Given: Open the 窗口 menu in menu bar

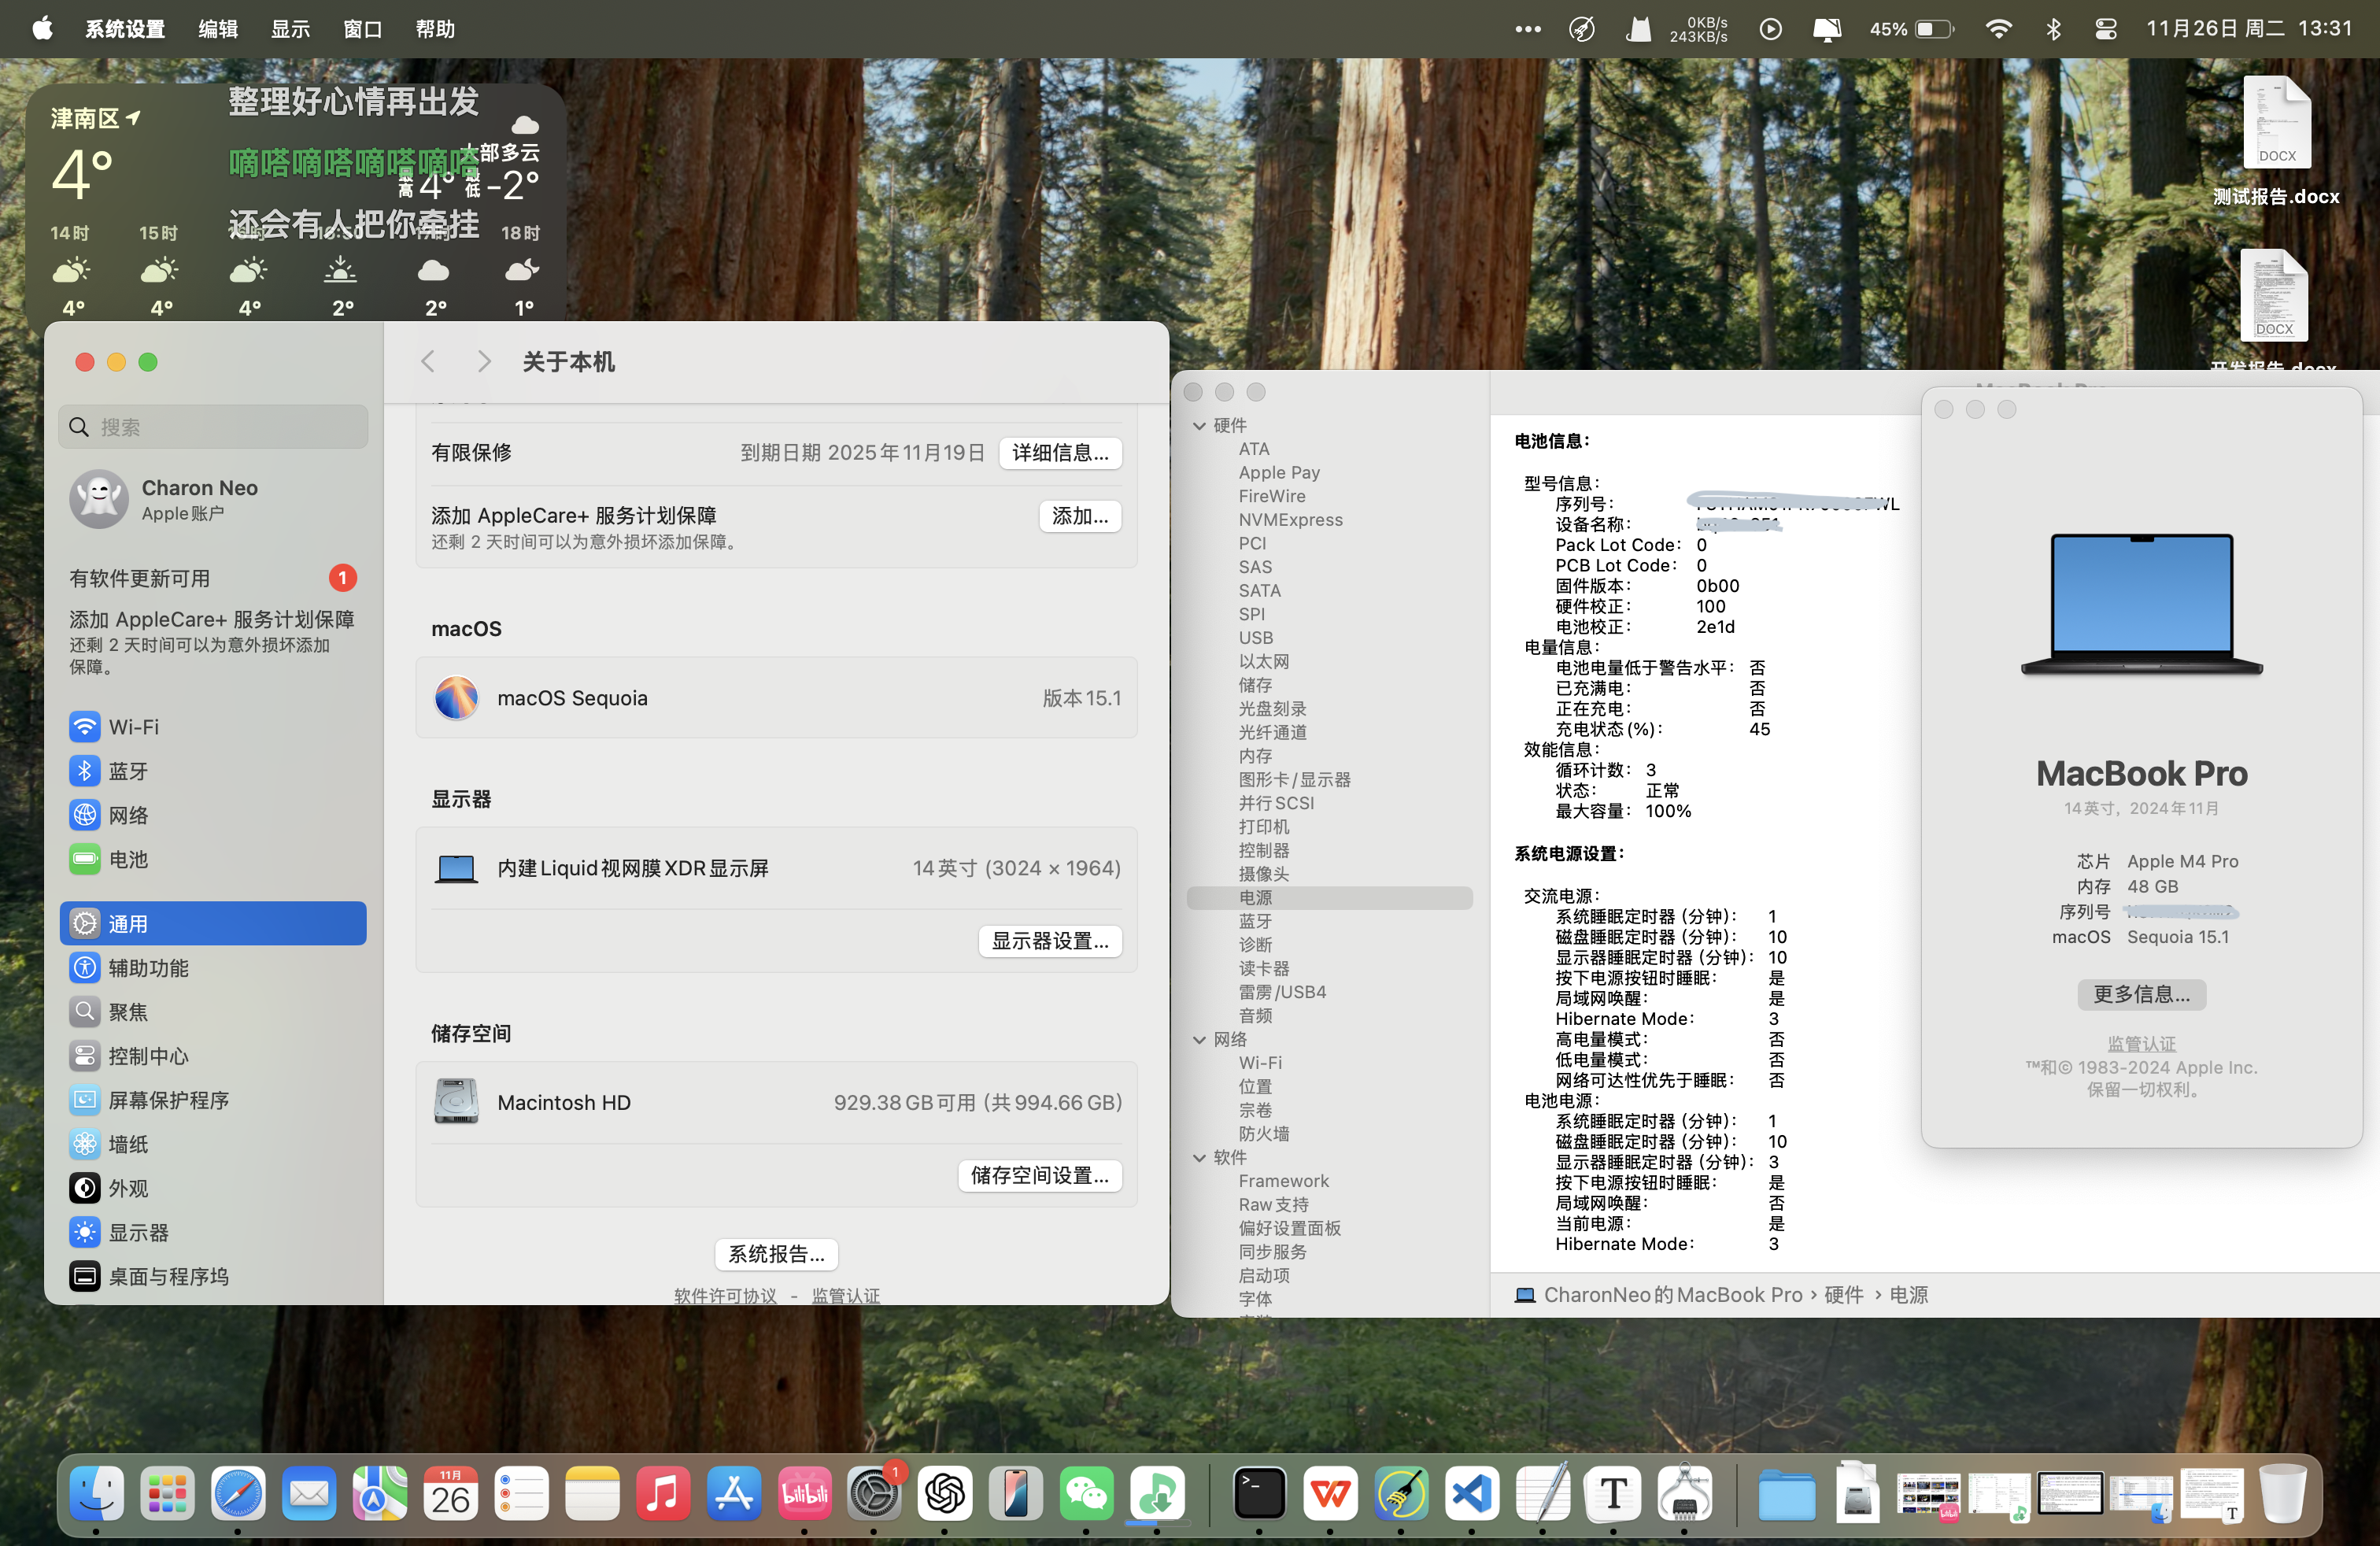Looking at the screenshot, I should coord(362,29).
